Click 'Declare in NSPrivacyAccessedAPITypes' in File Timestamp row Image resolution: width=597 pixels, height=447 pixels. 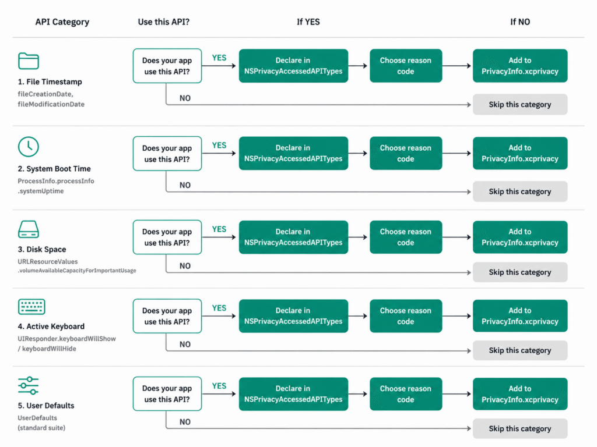click(293, 66)
